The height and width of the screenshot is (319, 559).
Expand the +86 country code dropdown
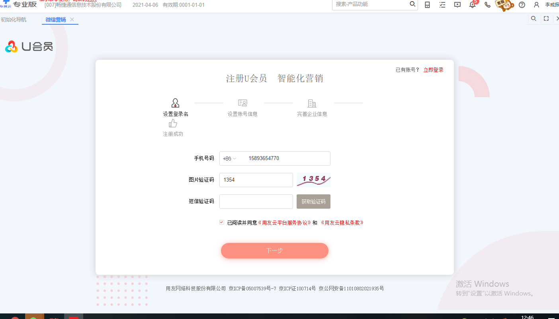[229, 159]
